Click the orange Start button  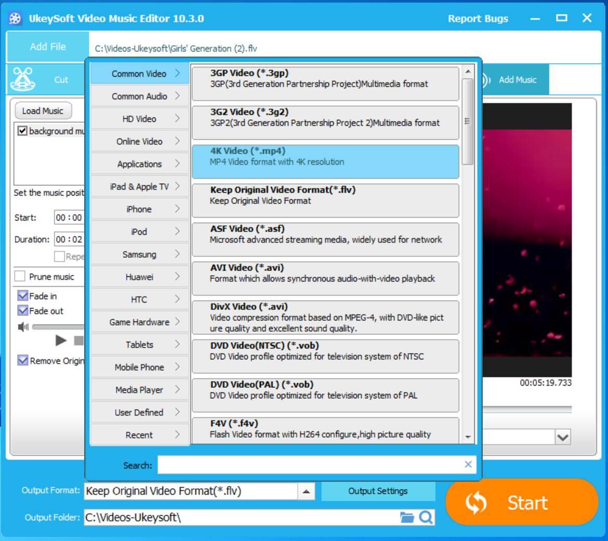[522, 502]
